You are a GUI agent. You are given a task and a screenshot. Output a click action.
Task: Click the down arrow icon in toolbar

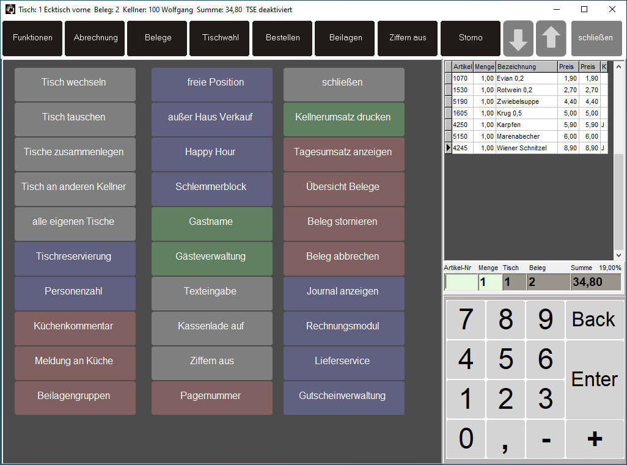click(518, 38)
